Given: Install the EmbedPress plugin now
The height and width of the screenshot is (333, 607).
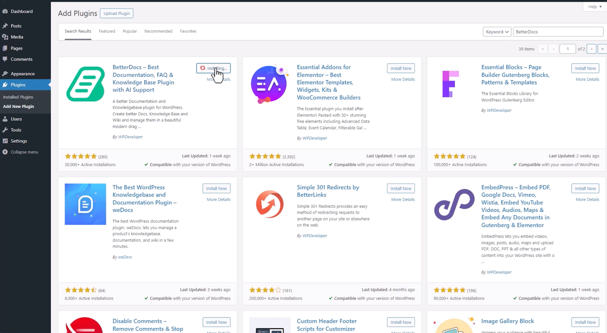Looking at the screenshot, I should point(585,188).
